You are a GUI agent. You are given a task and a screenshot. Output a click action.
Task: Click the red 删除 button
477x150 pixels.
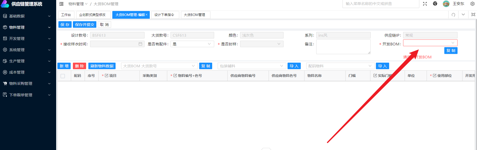[79, 66]
